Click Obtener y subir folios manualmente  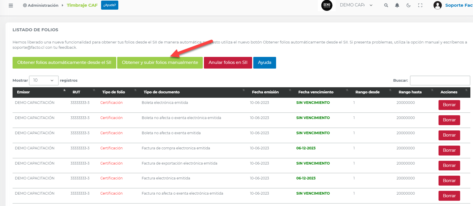(x=160, y=63)
